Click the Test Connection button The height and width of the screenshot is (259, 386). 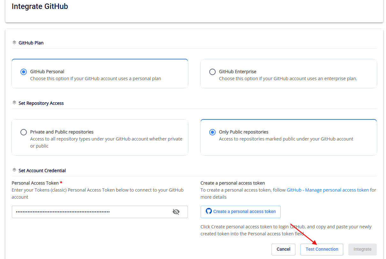point(322,249)
